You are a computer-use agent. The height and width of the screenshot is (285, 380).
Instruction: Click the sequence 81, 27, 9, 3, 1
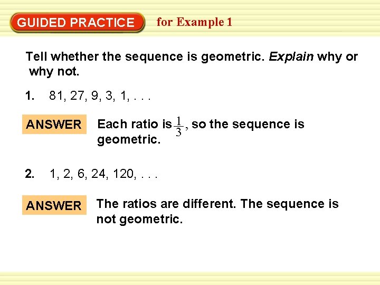pos(100,96)
